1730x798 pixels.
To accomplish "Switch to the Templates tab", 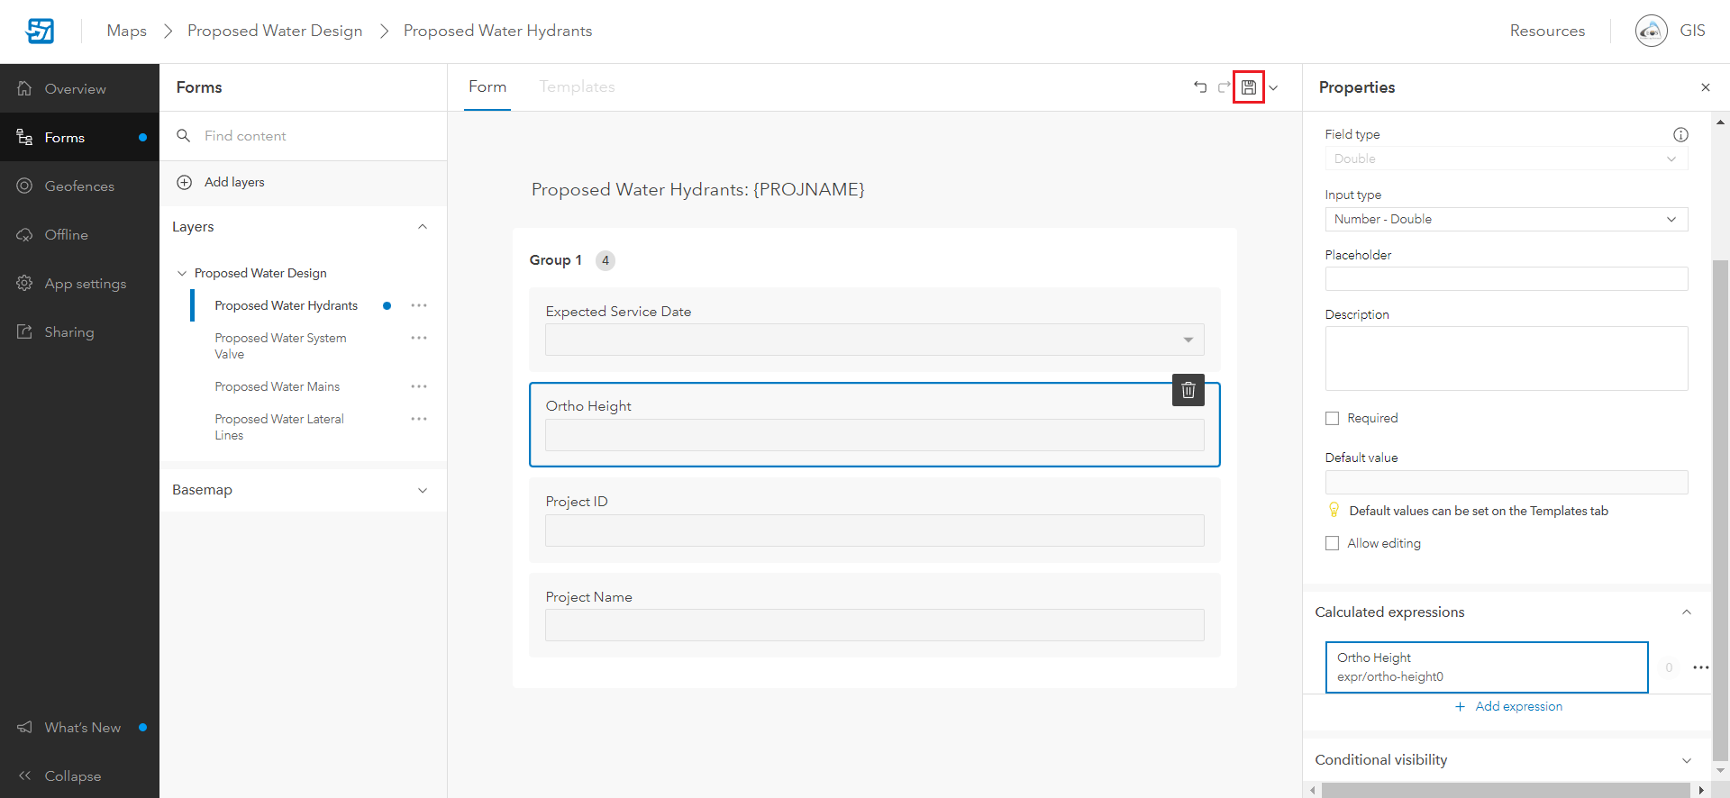I will tap(577, 87).
